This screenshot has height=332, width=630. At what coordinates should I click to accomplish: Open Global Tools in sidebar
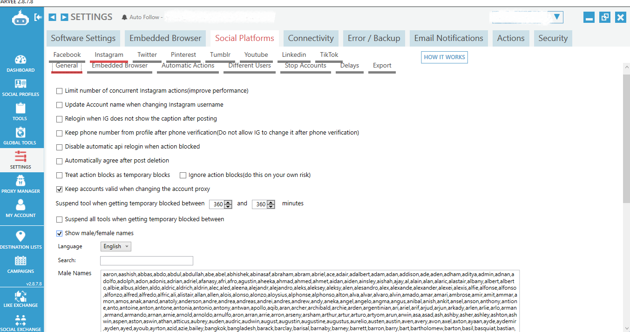click(x=20, y=136)
